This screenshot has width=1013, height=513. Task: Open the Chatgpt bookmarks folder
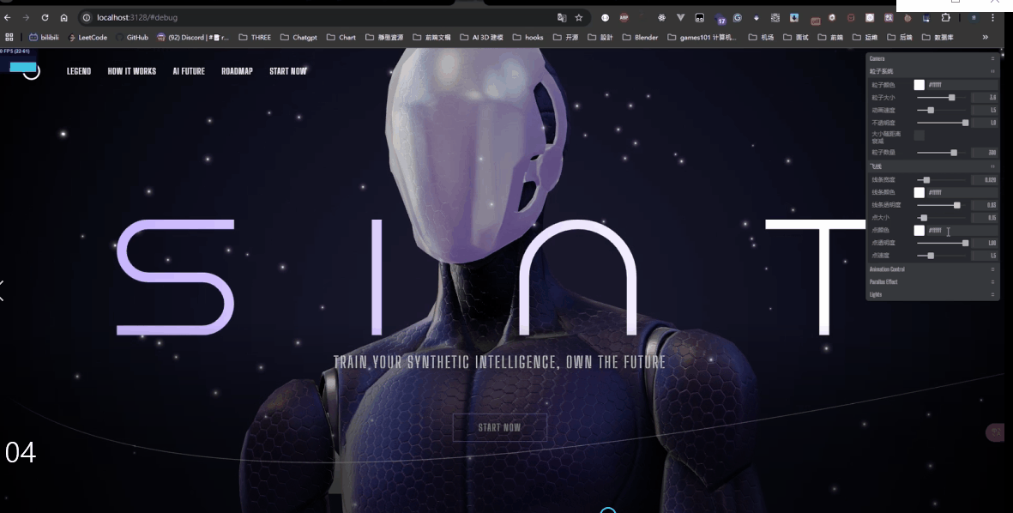pyautogui.click(x=298, y=38)
